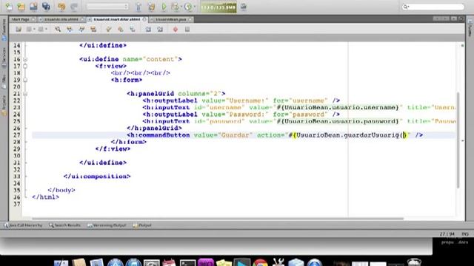Open Services panel from left sidebar
This screenshot has height=266, width=474.
(x=4, y=58)
